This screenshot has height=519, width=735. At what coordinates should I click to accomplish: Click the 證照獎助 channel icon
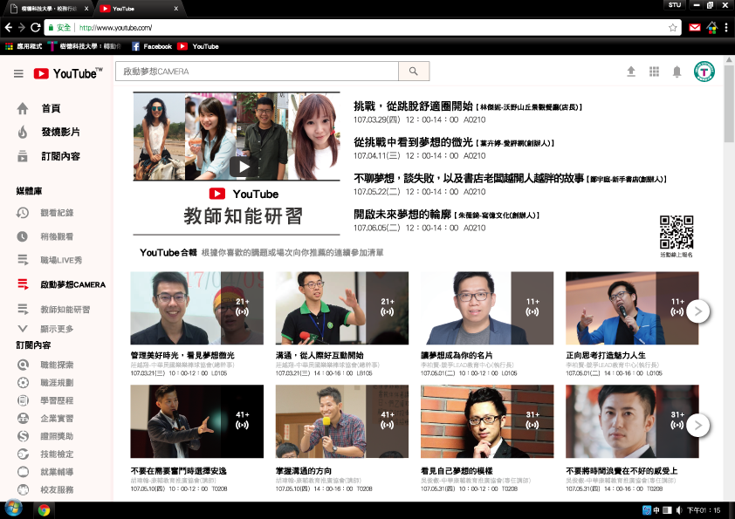pyautogui.click(x=23, y=436)
